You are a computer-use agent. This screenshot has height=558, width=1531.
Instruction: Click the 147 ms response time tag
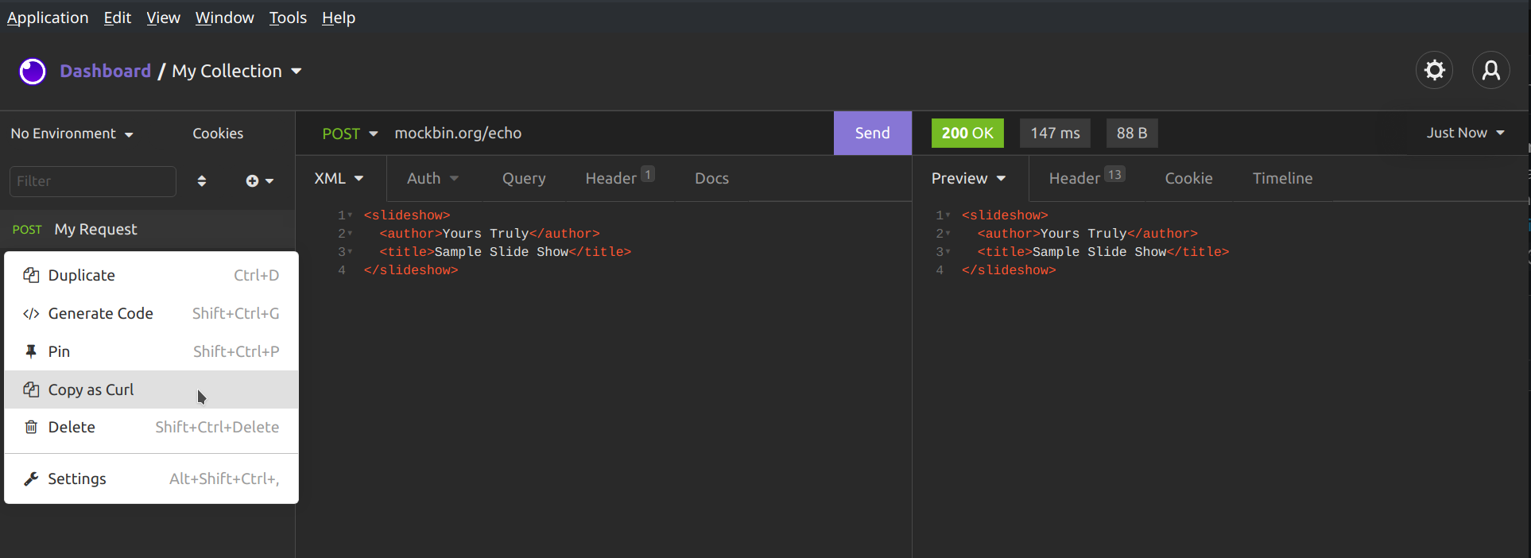click(1055, 133)
